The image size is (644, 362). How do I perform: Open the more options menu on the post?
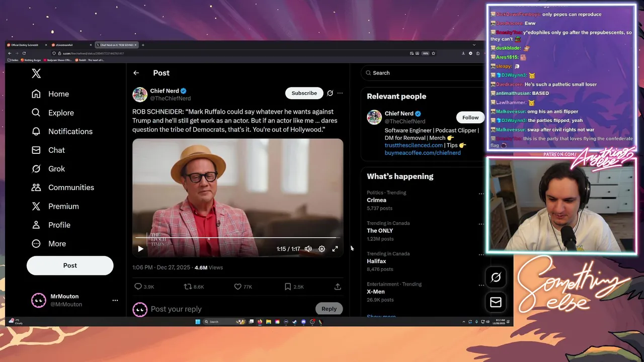340,93
